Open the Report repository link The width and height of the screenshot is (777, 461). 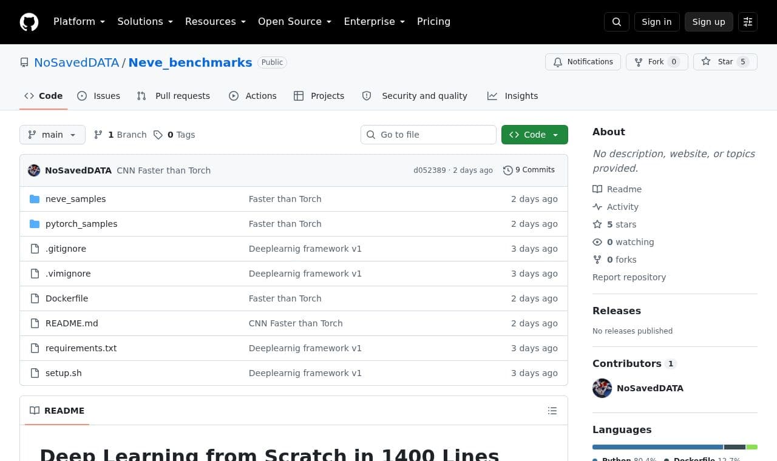[x=629, y=277]
